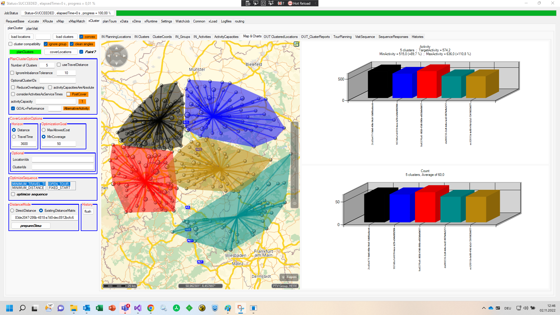Click the map overview toggle icon
The width and height of the screenshot is (560, 315).
[x=296, y=44]
